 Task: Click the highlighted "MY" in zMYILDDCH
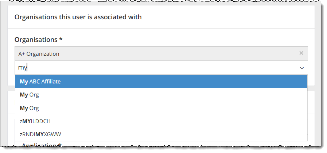click(26, 121)
